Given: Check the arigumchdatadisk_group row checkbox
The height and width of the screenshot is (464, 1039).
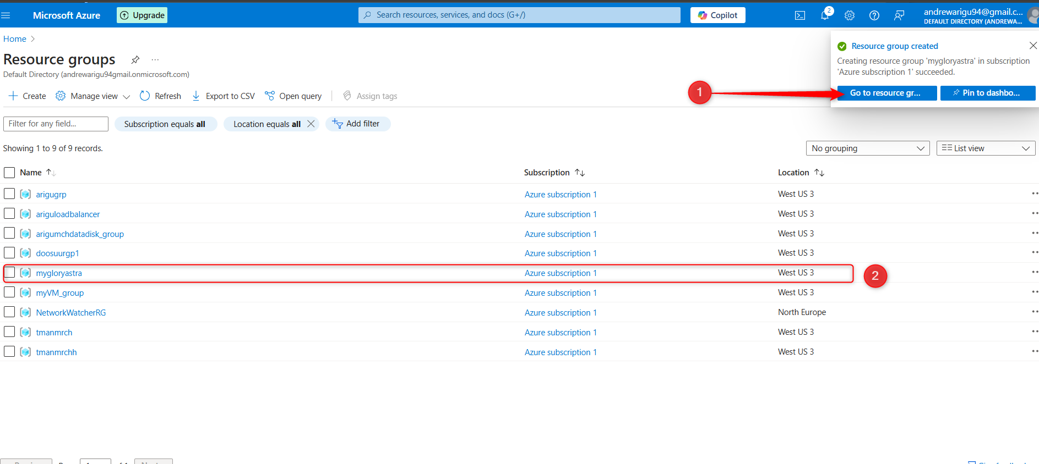Looking at the screenshot, I should click(x=9, y=233).
